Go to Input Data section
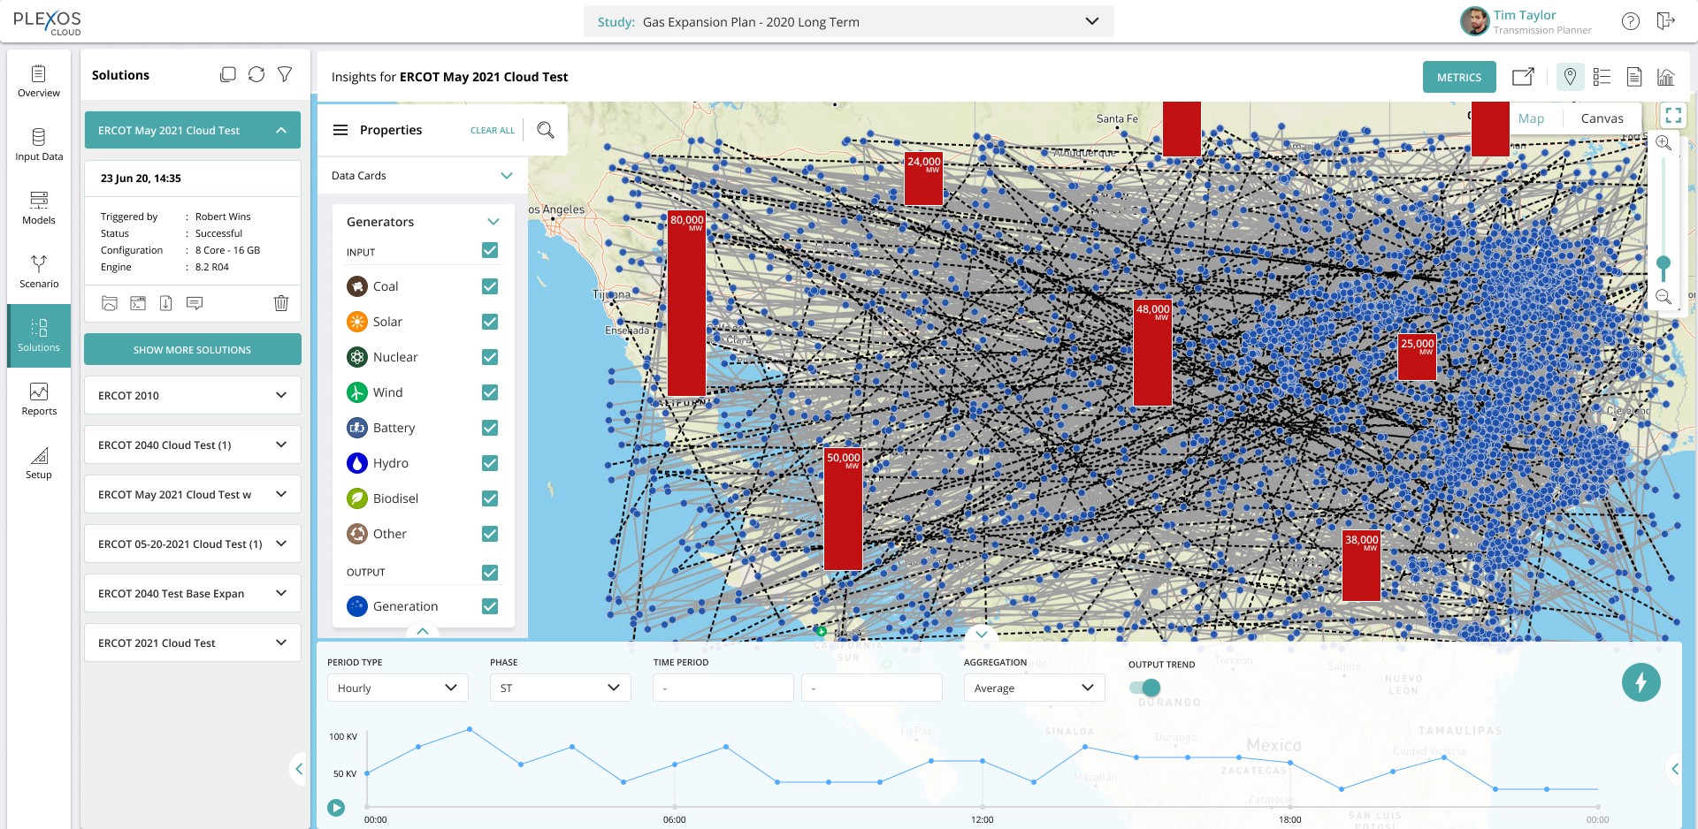The image size is (1698, 829). click(39, 145)
